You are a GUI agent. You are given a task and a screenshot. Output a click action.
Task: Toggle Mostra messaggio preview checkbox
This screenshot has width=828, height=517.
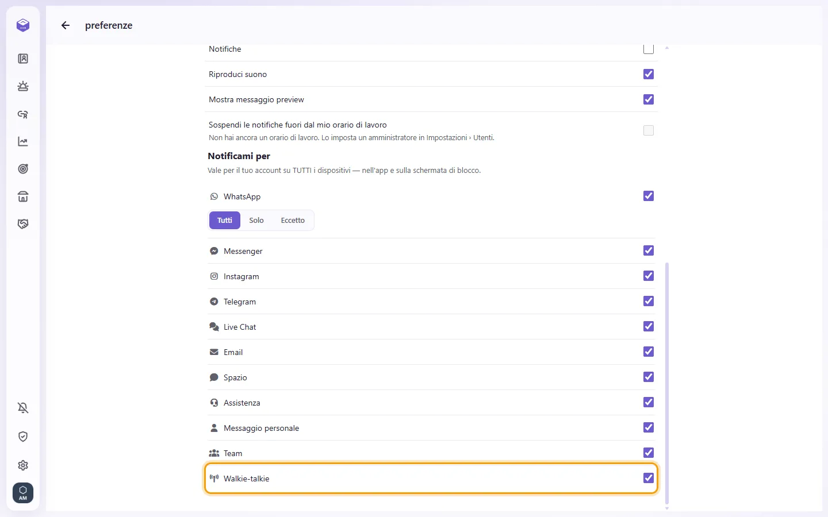point(649,99)
